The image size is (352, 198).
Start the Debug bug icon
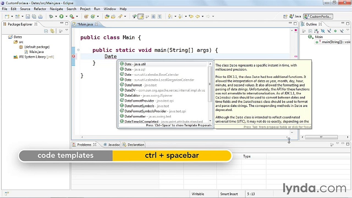click(x=51, y=16)
